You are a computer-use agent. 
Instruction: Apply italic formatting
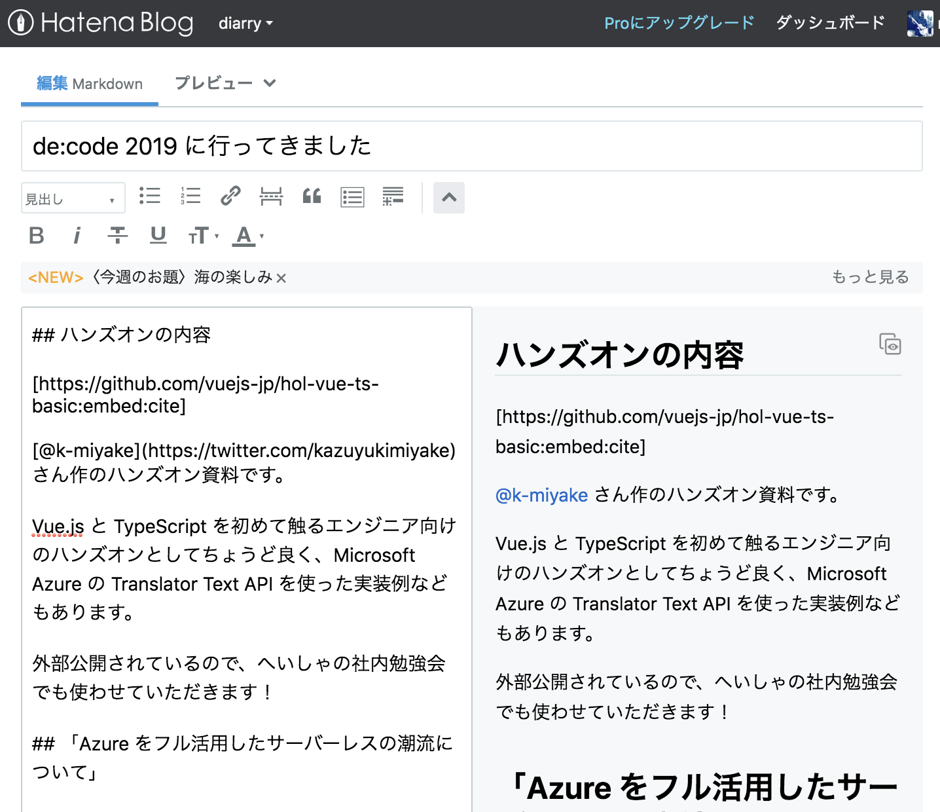tap(77, 235)
